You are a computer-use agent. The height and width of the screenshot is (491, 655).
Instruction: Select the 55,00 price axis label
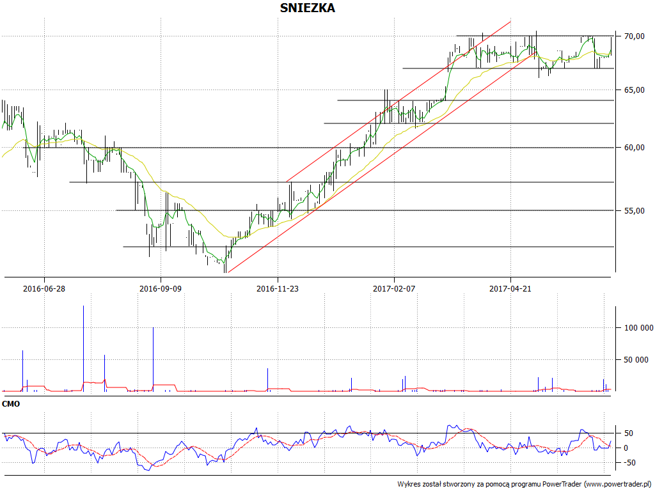[x=634, y=211]
